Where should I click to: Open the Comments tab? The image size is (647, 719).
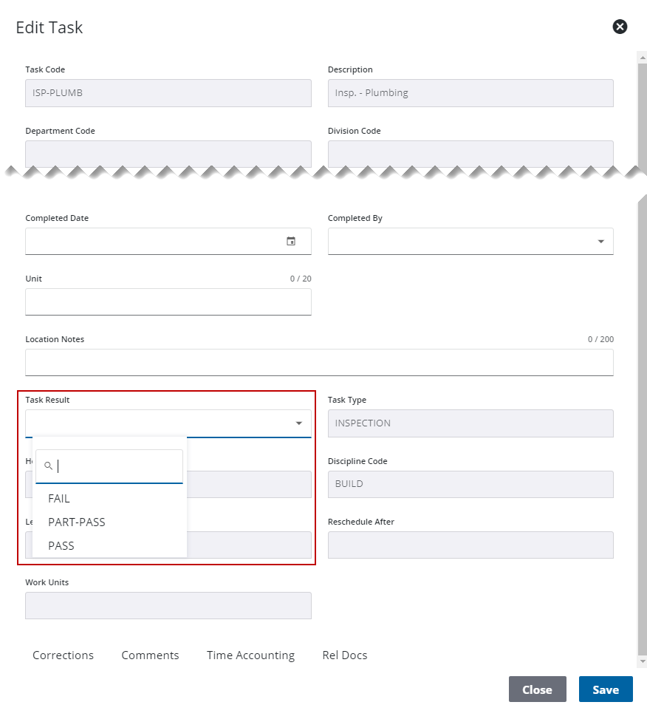[x=150, y=655]
